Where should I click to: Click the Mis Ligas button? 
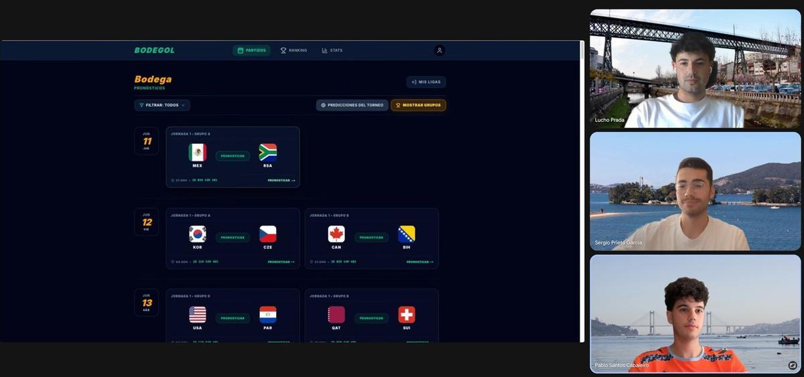pyautogui.click(x=426, y=82)
